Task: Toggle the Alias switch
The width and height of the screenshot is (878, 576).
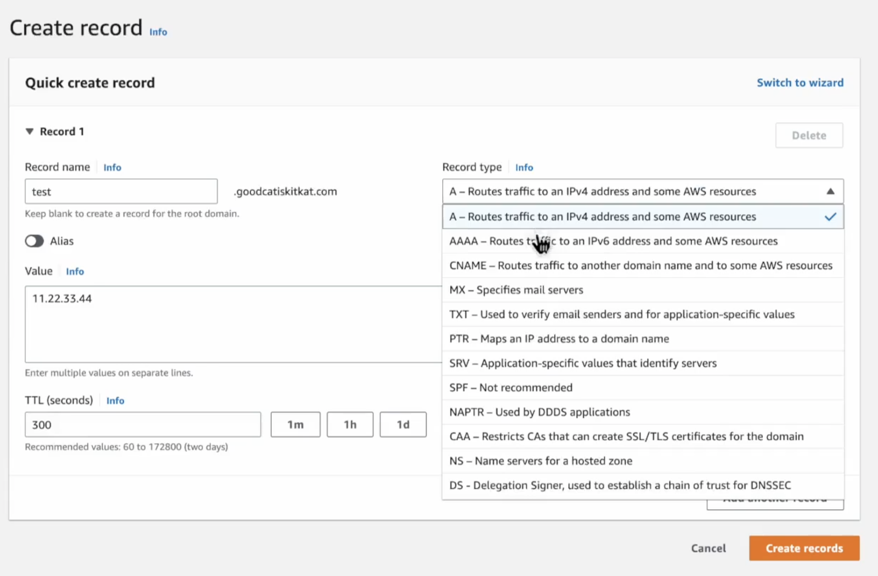Action: (35, 241)
